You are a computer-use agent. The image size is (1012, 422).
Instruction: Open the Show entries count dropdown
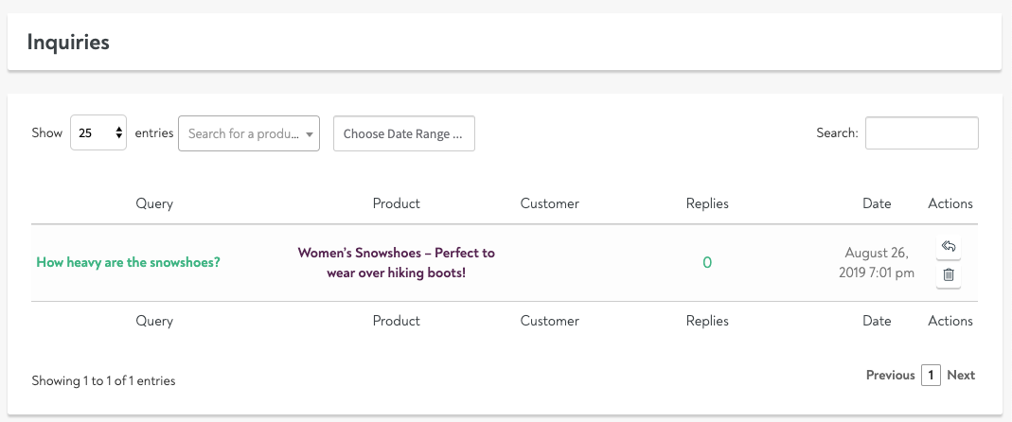98,133
